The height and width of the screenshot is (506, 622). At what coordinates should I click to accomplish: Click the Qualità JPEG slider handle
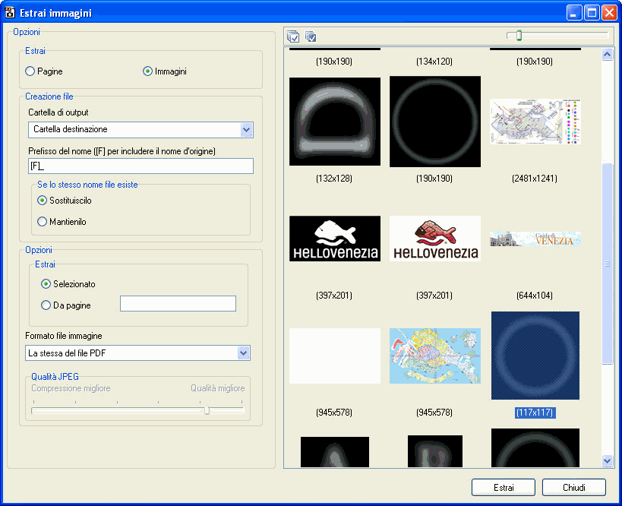pos(207,410)
